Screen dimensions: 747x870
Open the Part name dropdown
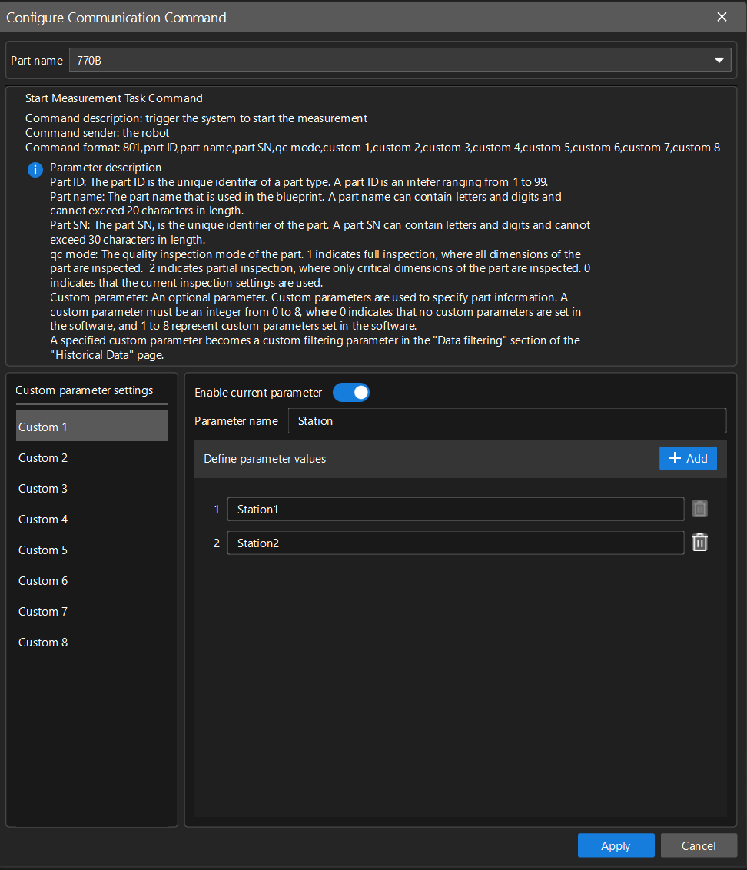(x=400, y=60)
